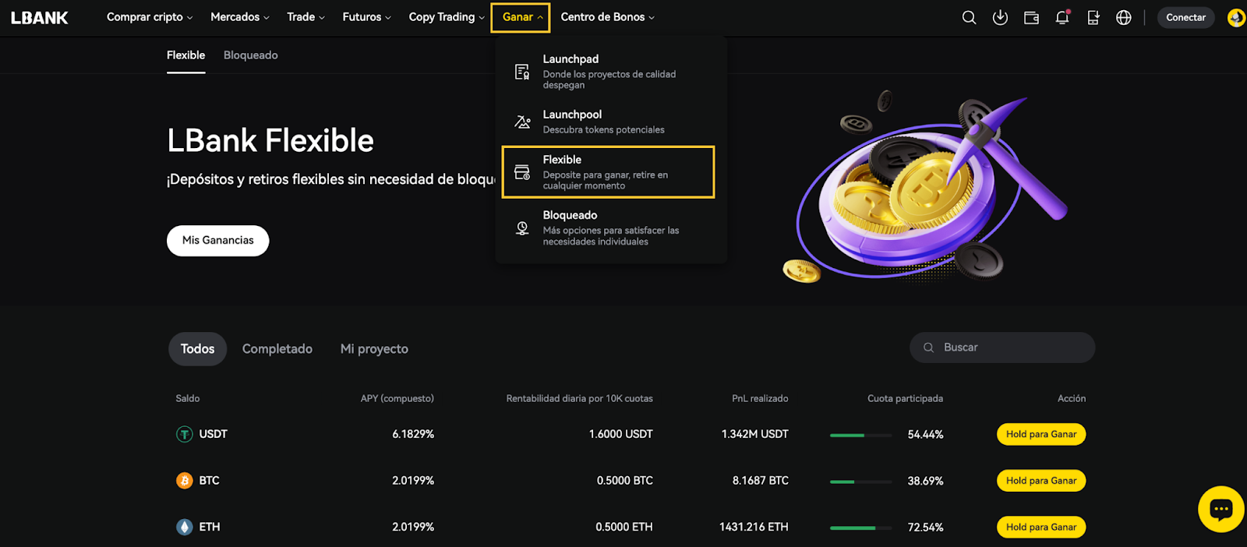The width and height of the screenshot is (1247, 547).
Task: Switch to the Bloqueado page tab
Action: click(x=251, y=55)
